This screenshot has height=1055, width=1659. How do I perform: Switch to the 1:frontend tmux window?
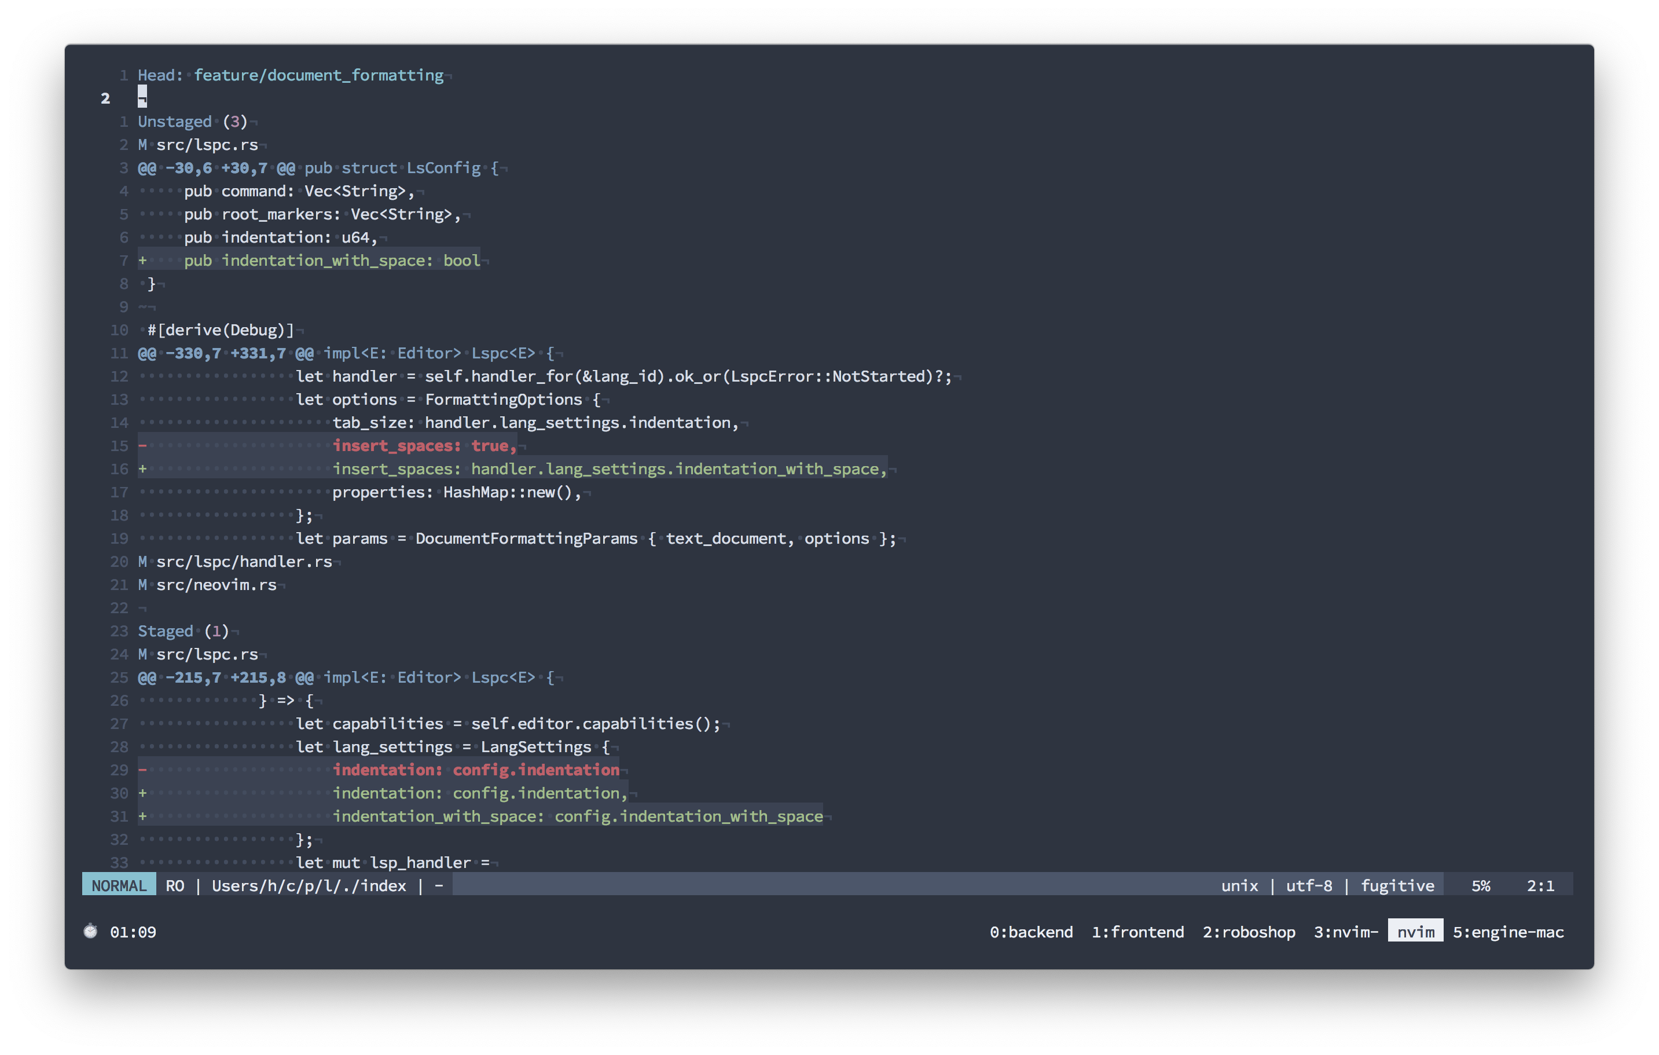point(1137,932)
